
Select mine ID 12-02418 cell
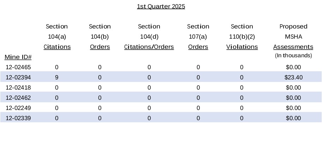[18, 87]
